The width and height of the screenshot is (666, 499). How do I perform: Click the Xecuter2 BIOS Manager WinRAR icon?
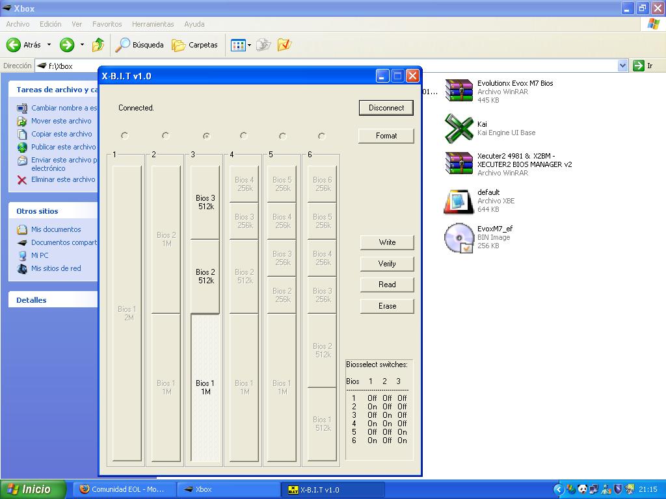(459, 164)
